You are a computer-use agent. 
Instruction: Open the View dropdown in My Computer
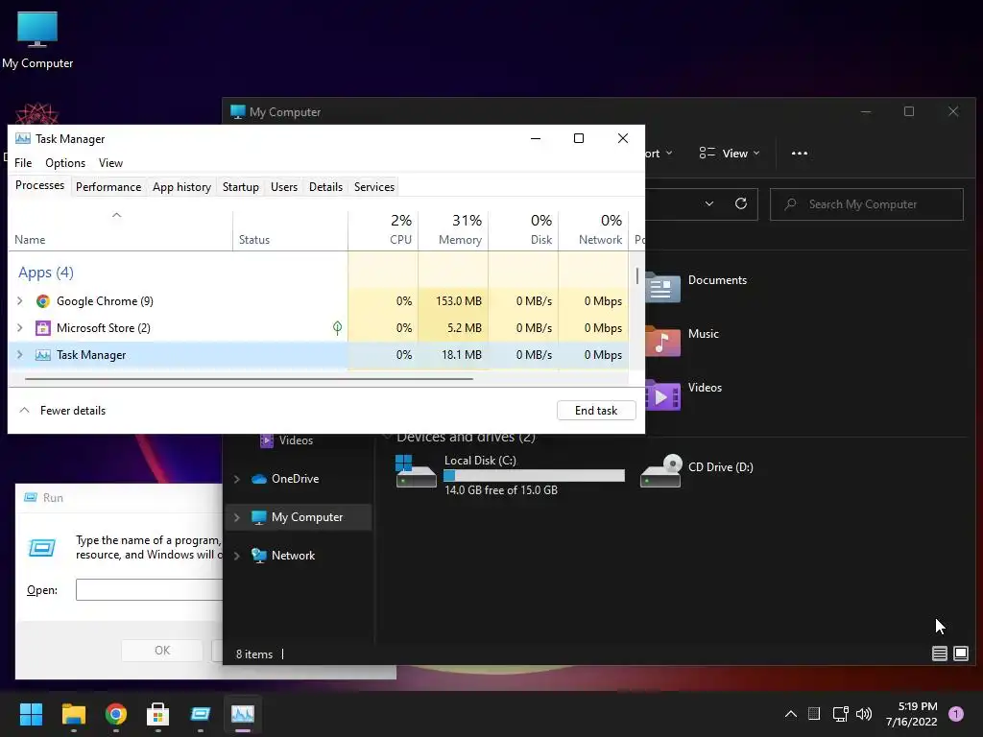(x=730, y=153)
